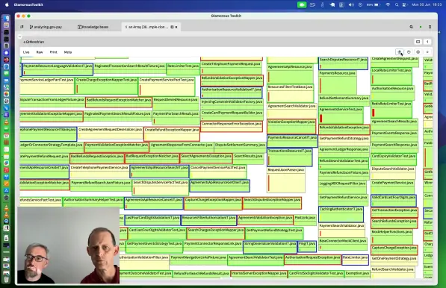Screen dimensions: 446x288
Task: Click the zoom out button in Mondrian toolbar
Action: pyautogui.click(x=409, y=52)
